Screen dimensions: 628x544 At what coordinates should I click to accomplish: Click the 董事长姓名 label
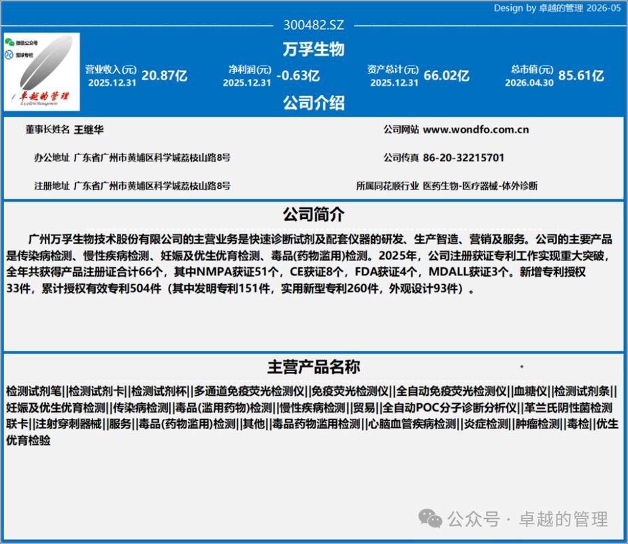[48, 130]
